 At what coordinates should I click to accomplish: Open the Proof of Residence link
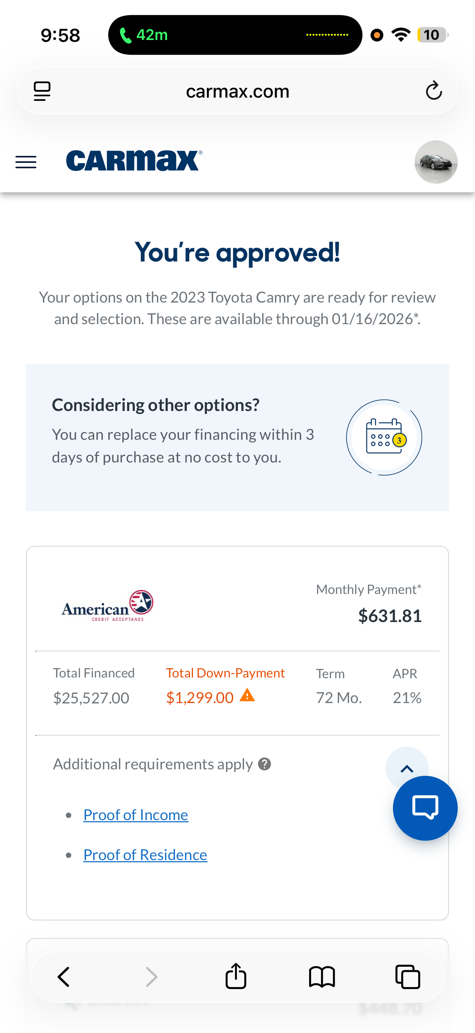coord(145,855)
